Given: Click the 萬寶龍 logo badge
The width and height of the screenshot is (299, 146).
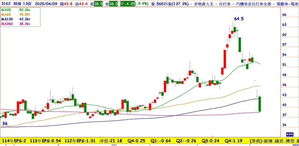Looking at the screenshot, I should tap(290, 134).
